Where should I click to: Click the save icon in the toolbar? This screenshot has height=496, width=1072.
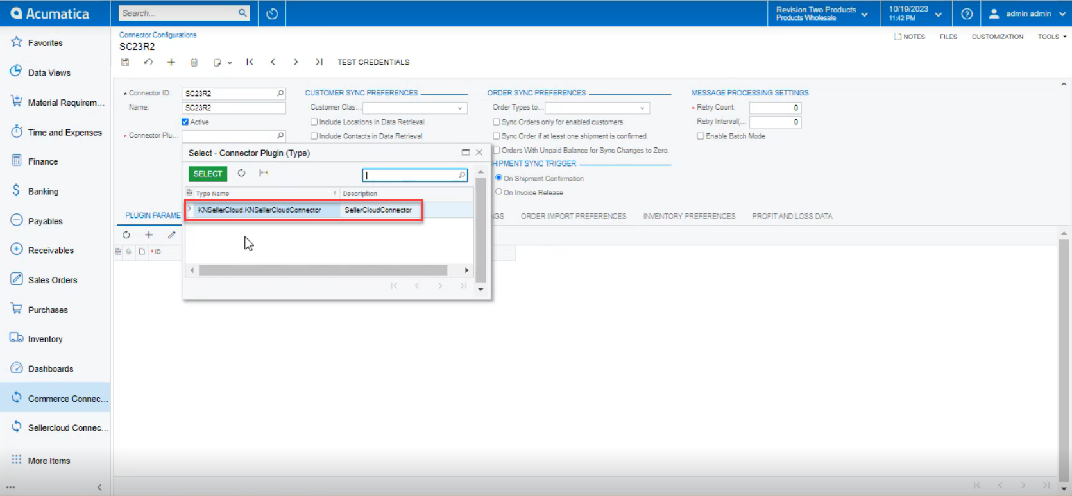[x=125, y=62]
